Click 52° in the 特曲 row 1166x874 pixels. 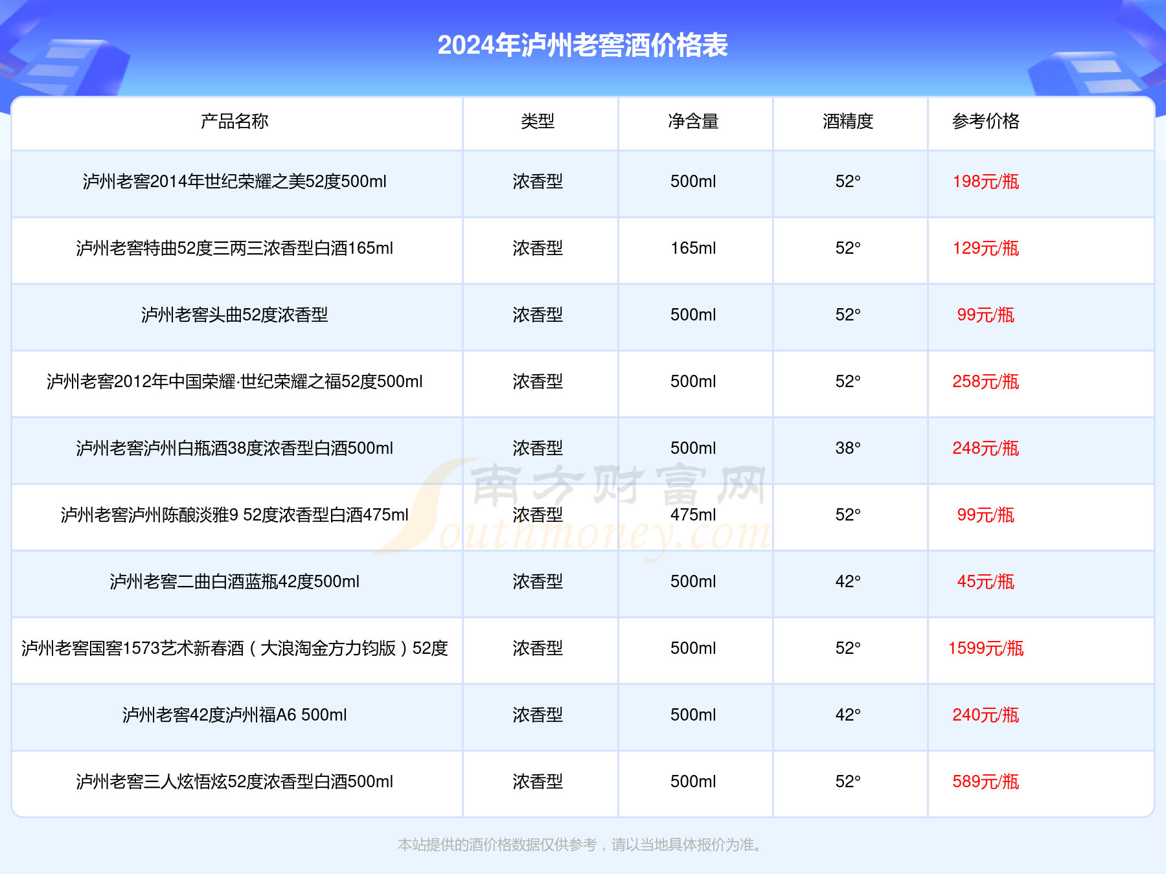(x=848, y=248)
